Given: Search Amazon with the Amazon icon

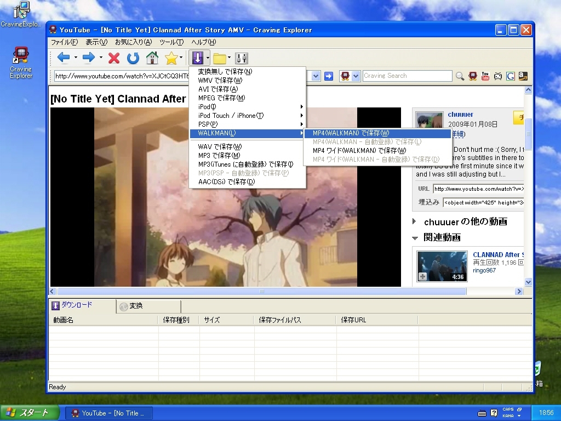Looking at the screenshot, I should pyautogui.click(x=523, y=76).
